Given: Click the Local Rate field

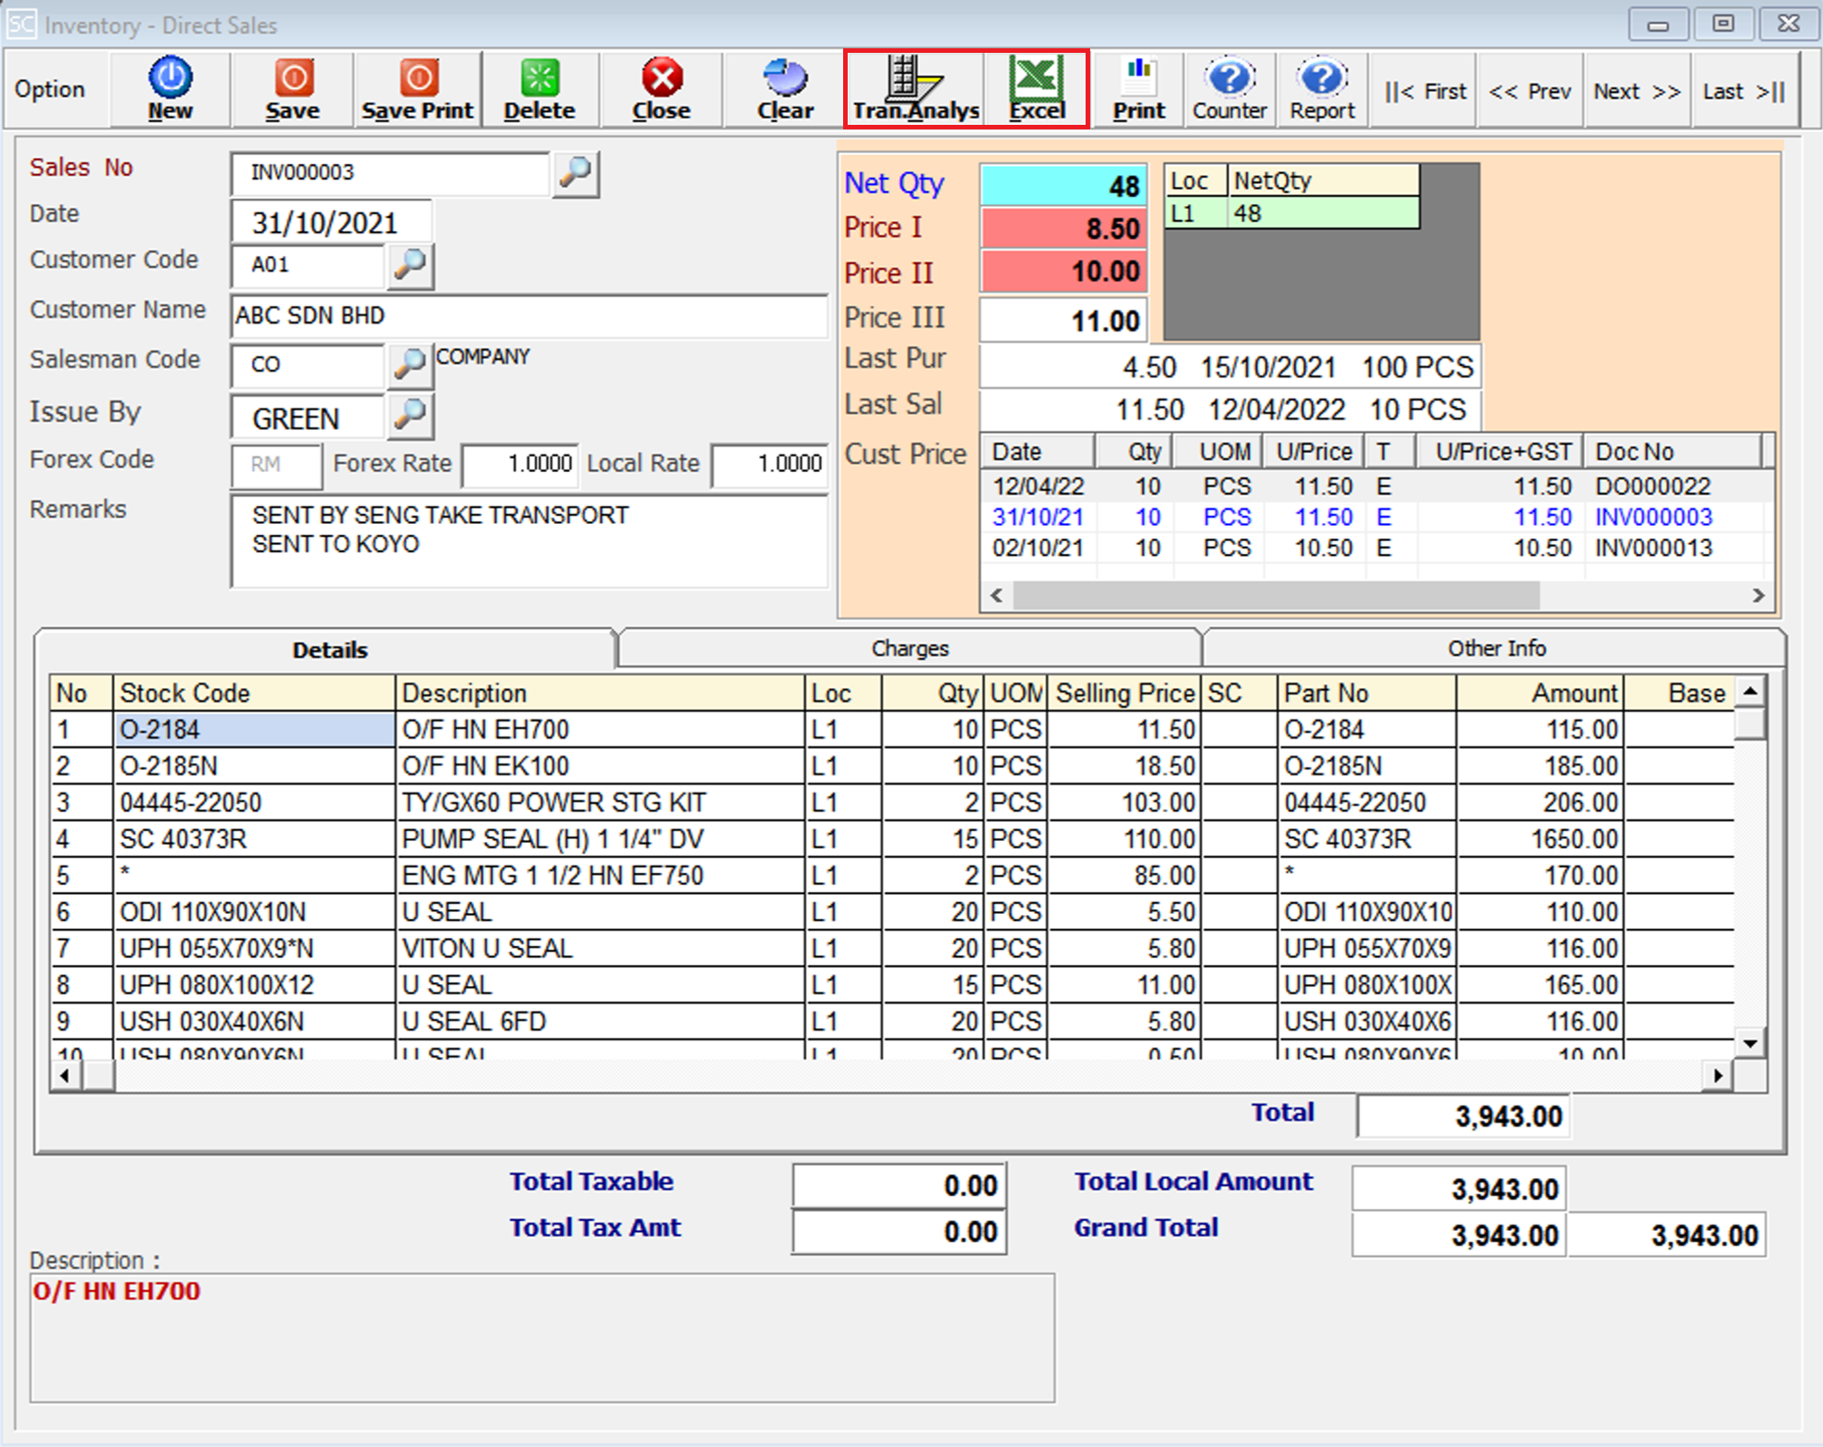Looking at the screenshot, I should coord(769,464).
